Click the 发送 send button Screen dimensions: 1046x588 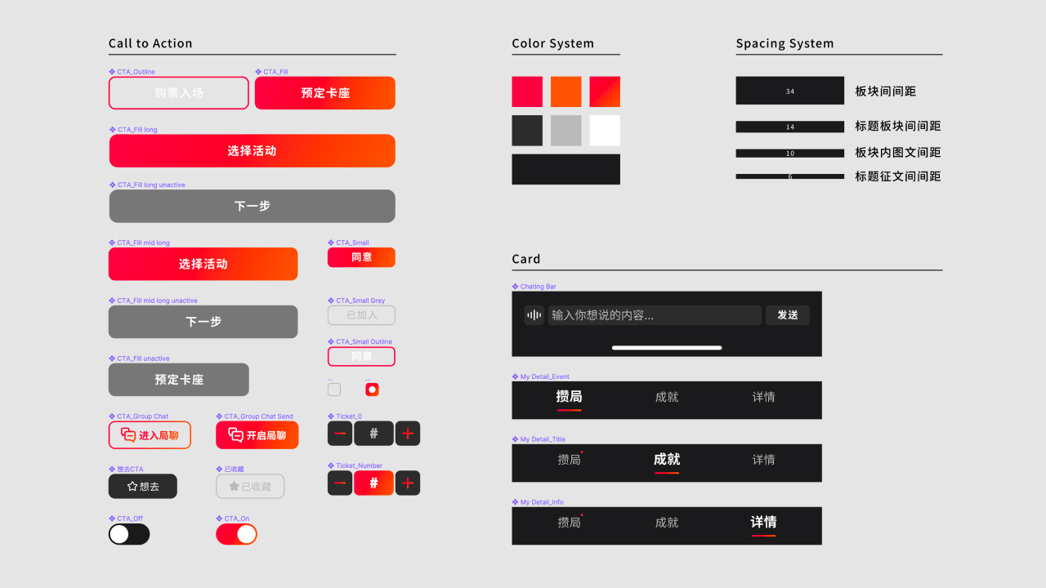point(788,315)
